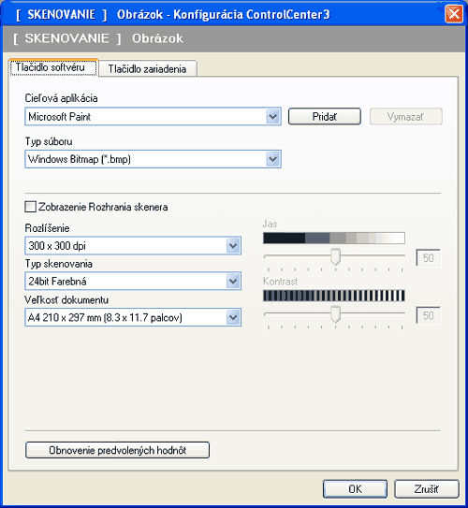The height and width of the screenshot is (508, 468).
Task: Click the Microsoft Paint combo box text
Action: click(x=59, y=117)
